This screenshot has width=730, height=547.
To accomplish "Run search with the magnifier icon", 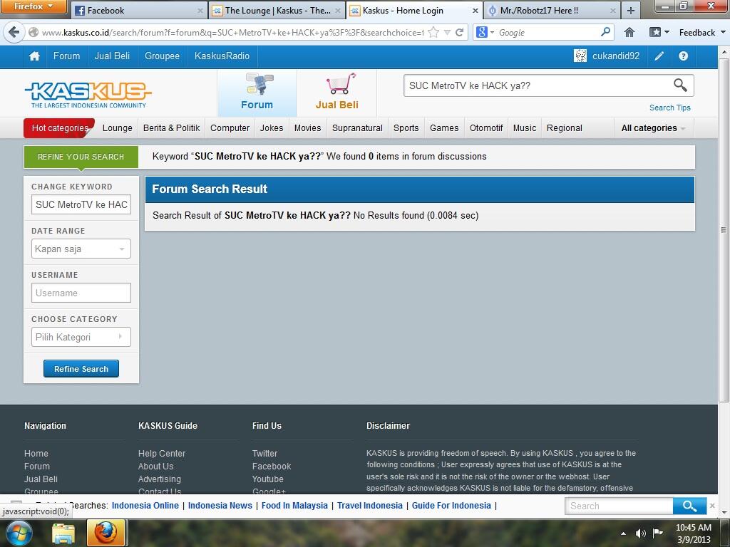I will pos(680,85).
